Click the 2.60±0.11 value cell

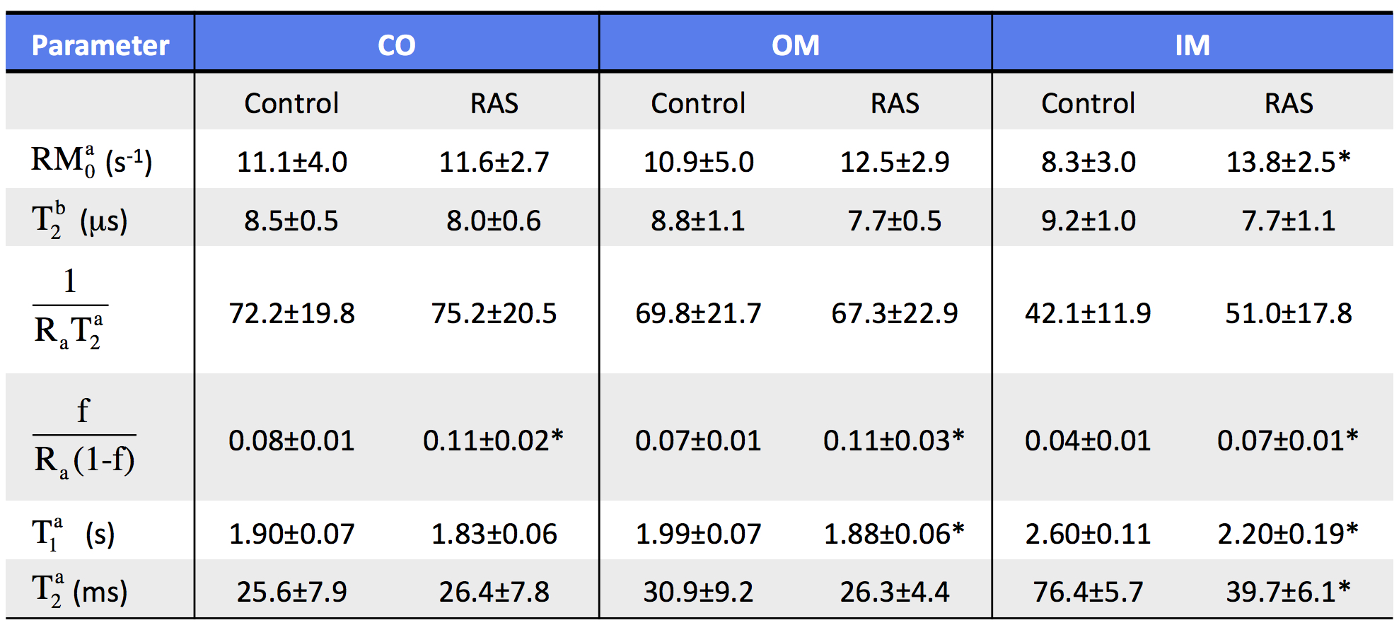click(x=1088, y=534)
